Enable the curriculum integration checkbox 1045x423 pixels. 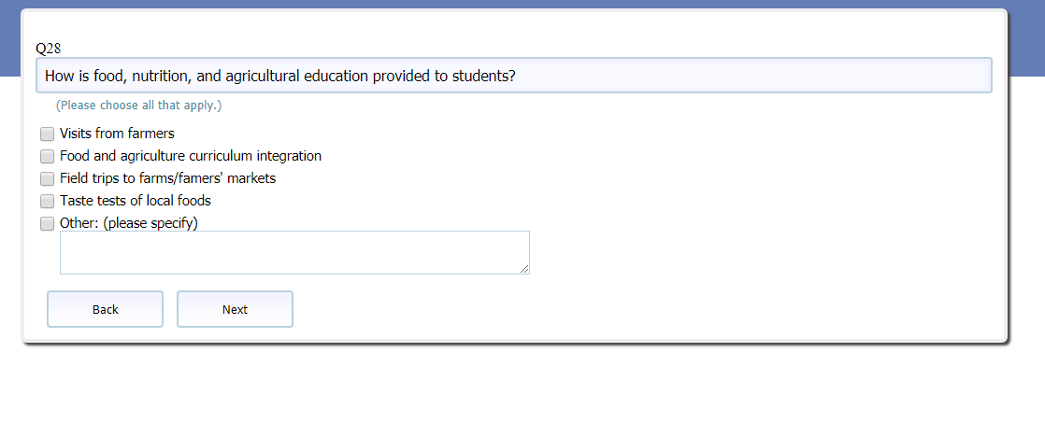tap(47, 156)
